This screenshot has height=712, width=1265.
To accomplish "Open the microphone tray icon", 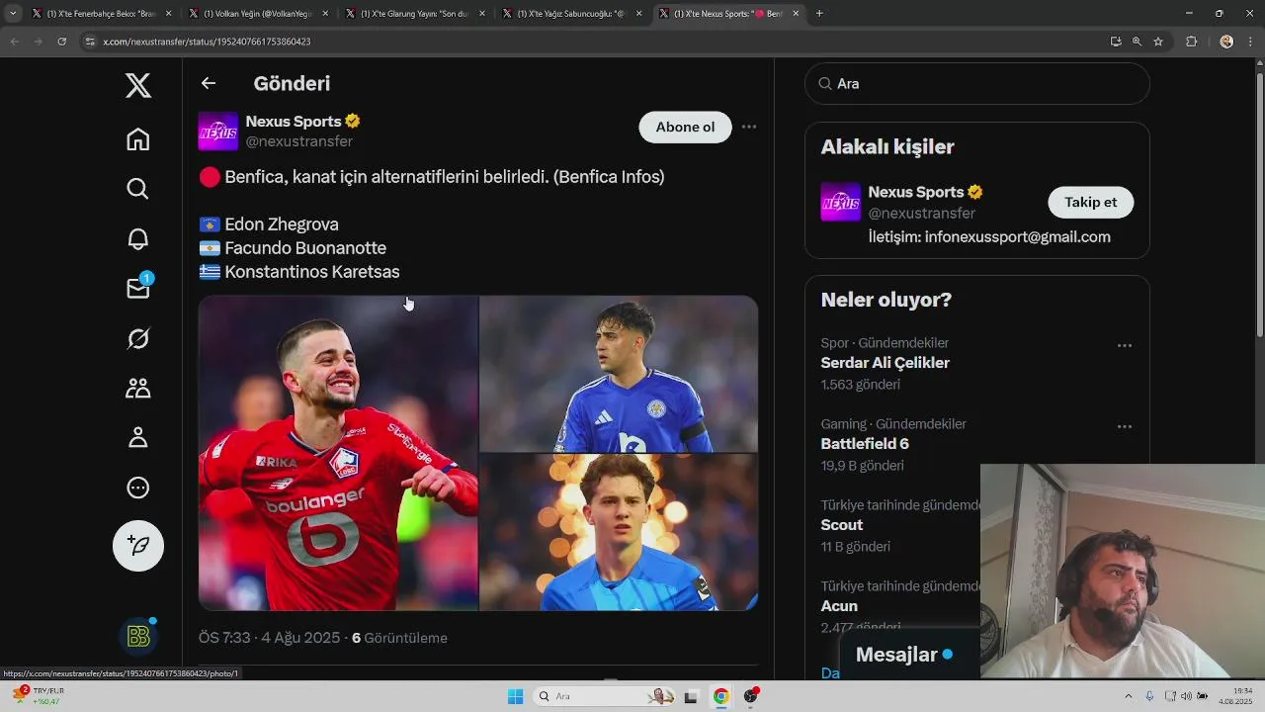I will 1149,696.
